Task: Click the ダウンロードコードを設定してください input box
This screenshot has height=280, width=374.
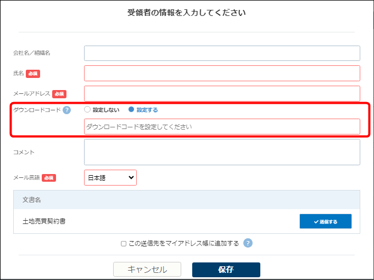Action: coord(222,127)
